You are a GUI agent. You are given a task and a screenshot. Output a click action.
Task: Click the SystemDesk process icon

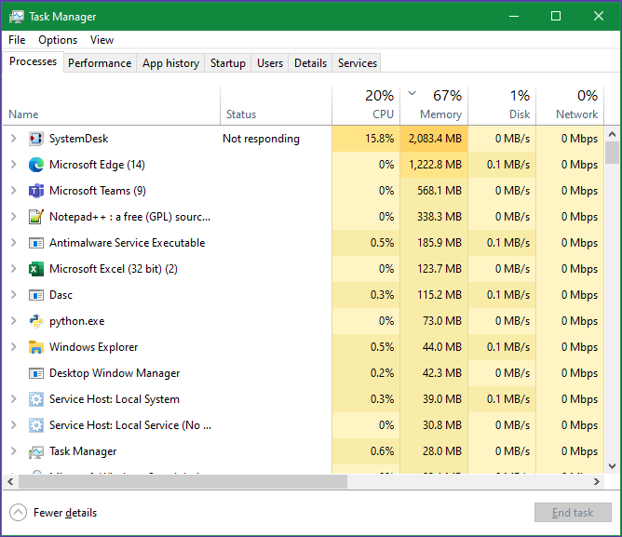tap(36, 139)
